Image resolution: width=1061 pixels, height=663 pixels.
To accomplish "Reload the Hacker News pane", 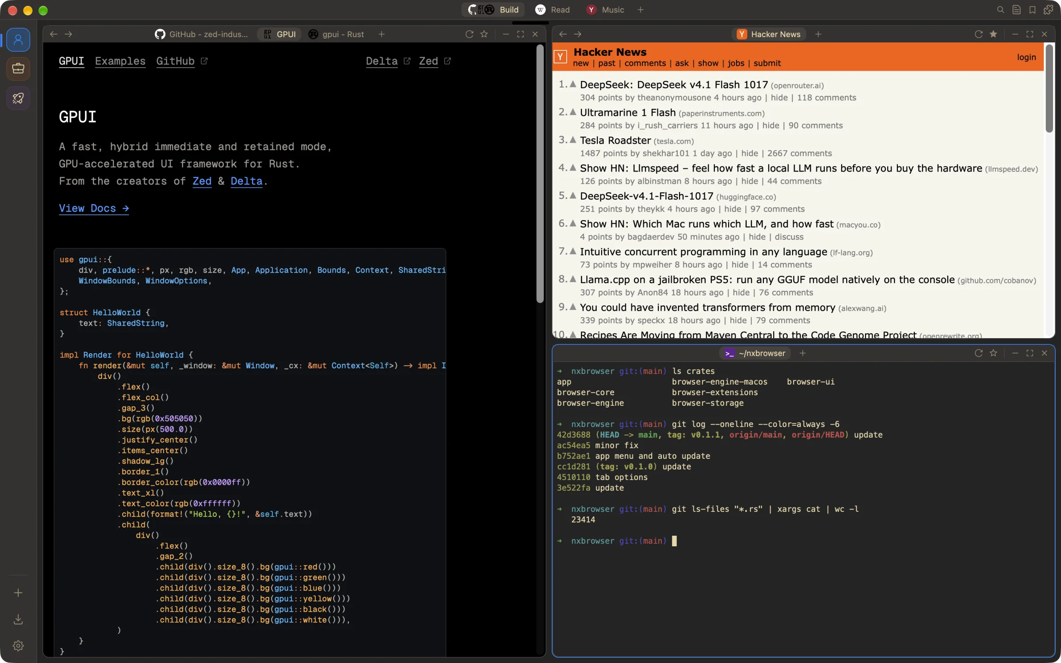I will click(979, 34).
